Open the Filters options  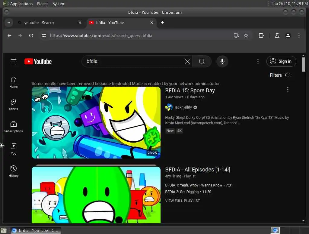click(280, 75)
